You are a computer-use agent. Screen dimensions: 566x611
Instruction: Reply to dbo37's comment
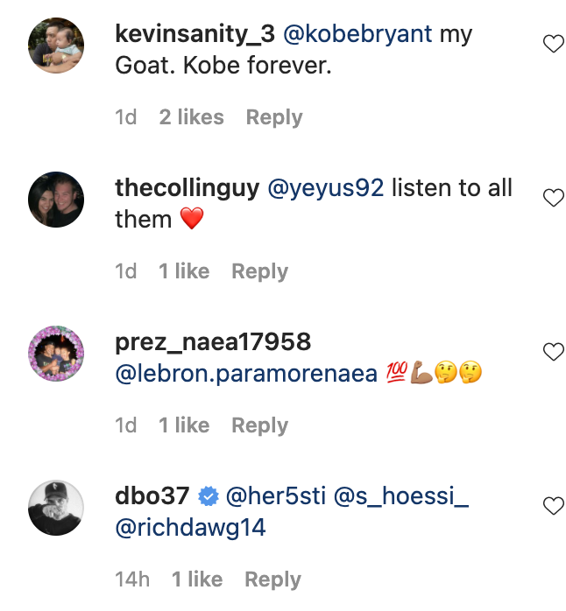click(273, 579)
